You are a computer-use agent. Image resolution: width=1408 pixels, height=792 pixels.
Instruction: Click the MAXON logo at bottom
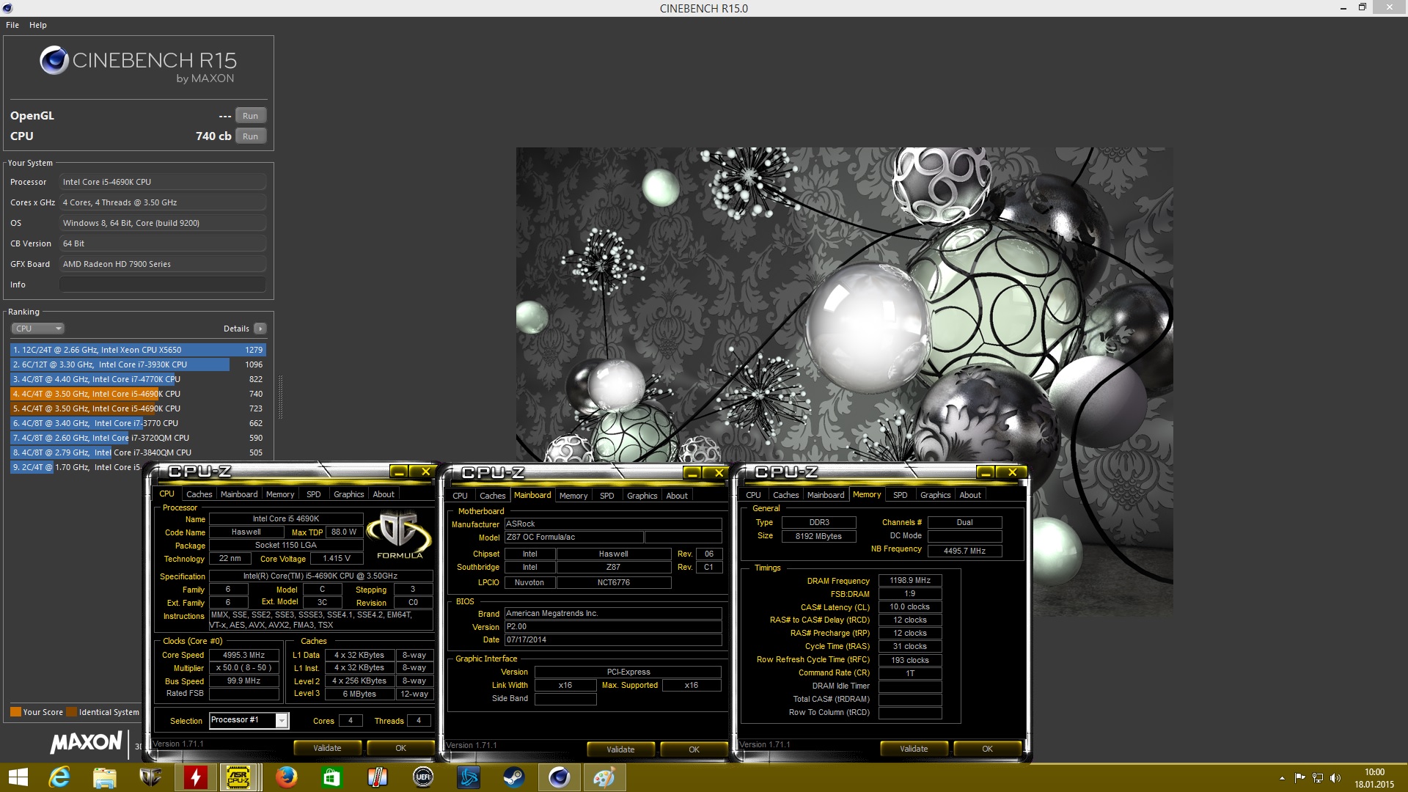(86, 742)
